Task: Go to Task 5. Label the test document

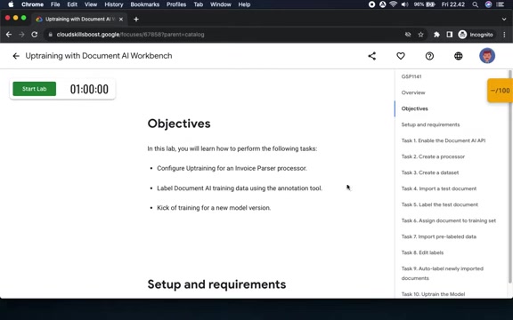Action: coord(440,204)
